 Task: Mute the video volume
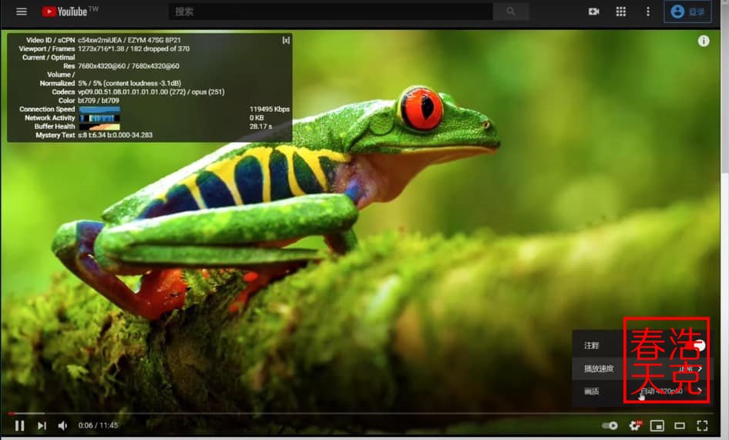(62, 425)
